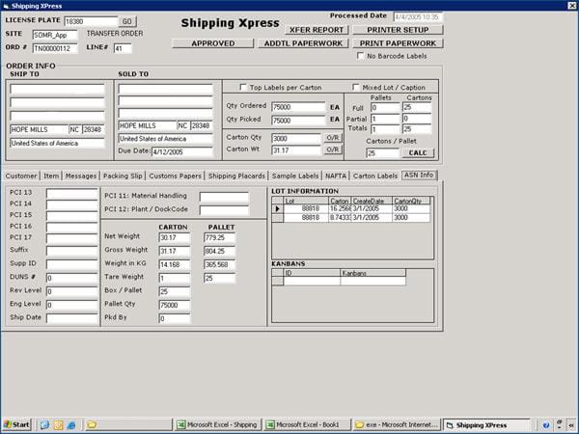
Task: Click the carton Net Weight field
Action: tap(175, 237)
